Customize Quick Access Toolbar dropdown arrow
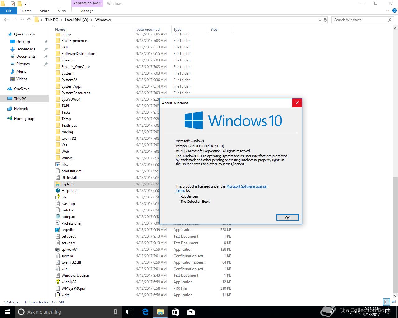398x318 pixels. coord(25,4)
